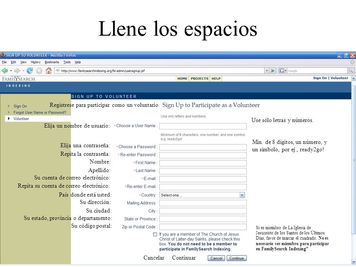Focus the First Name field

[x=203, y=163]
